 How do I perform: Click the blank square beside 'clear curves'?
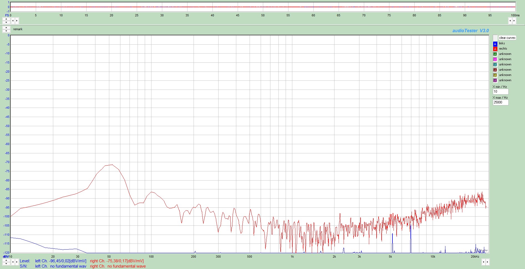[495, 38]
